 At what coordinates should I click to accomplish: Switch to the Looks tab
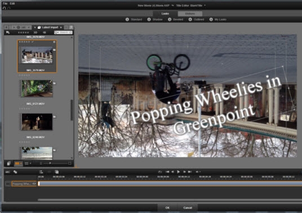point(165,14)
